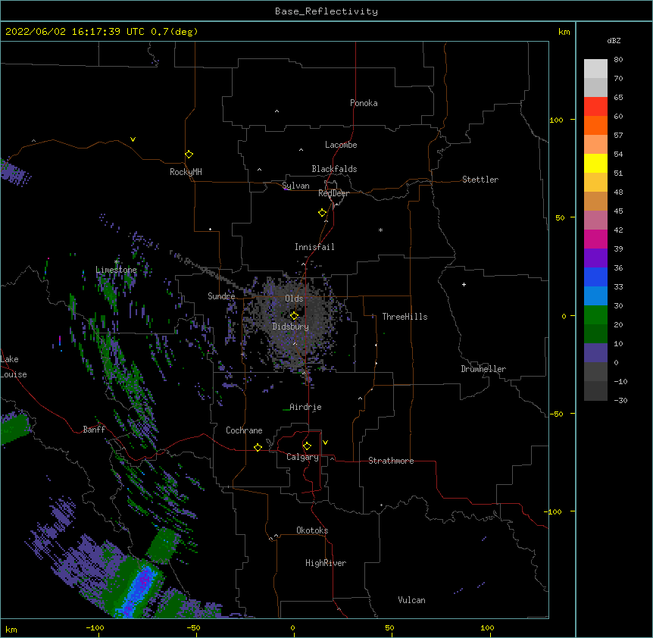
Task: Select the Banff label on the map
Action: (94, 430)
